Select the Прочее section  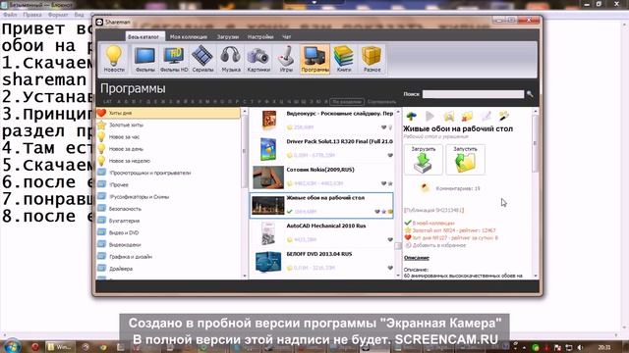click(x=168, y=185)
